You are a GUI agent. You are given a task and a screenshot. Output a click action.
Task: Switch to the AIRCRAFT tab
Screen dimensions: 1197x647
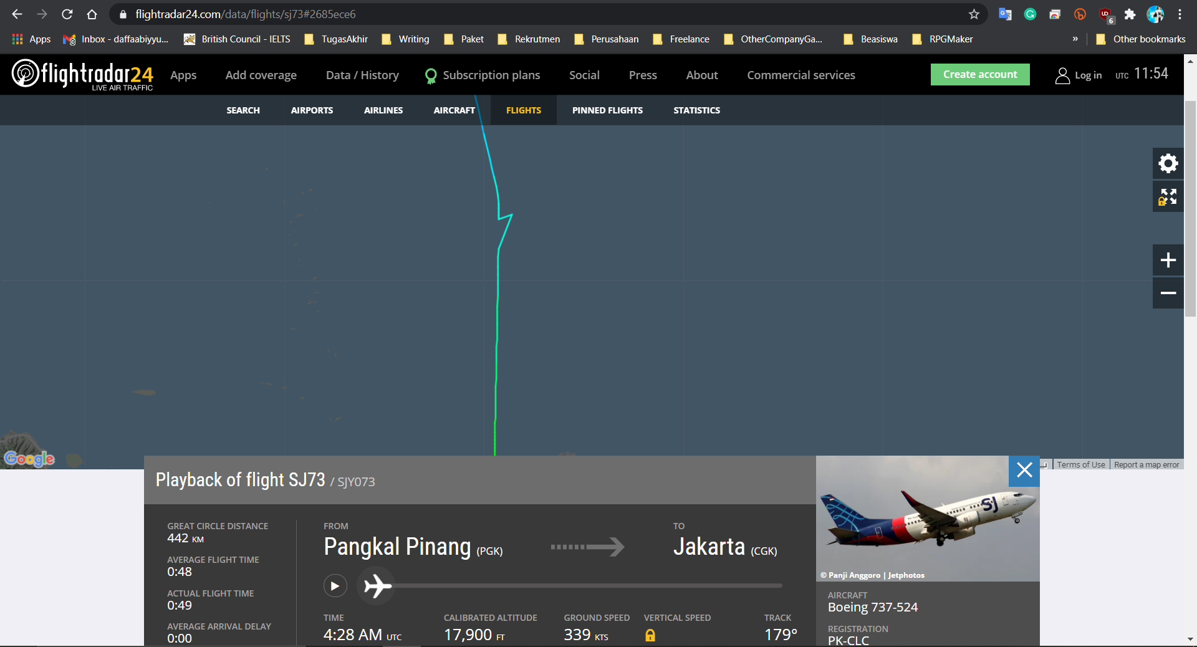[454, 110]
